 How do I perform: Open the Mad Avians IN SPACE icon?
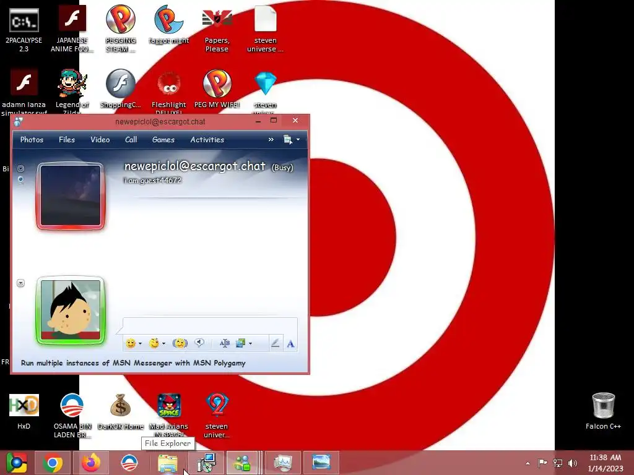(168, 415)
